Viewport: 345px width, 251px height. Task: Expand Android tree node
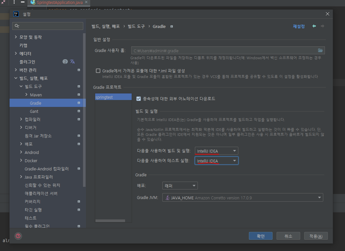[x=21, y=152]
